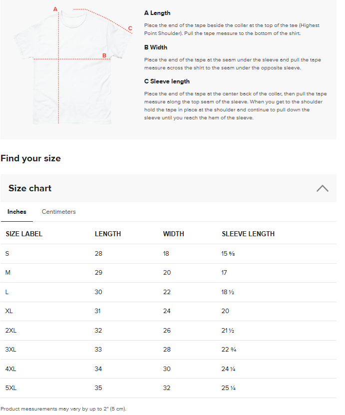The width and height of the screenshot is (345, 415).
Task: Click the SLEEVE LENGTH column header
Action: (248, 234)
